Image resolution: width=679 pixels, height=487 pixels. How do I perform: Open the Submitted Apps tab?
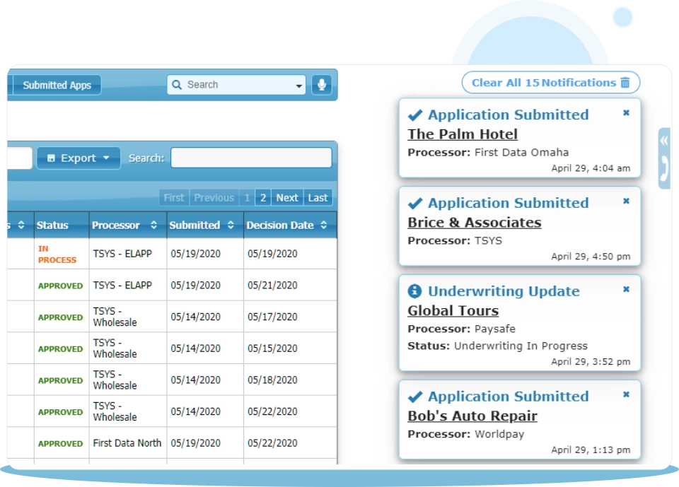pos(57,85)
